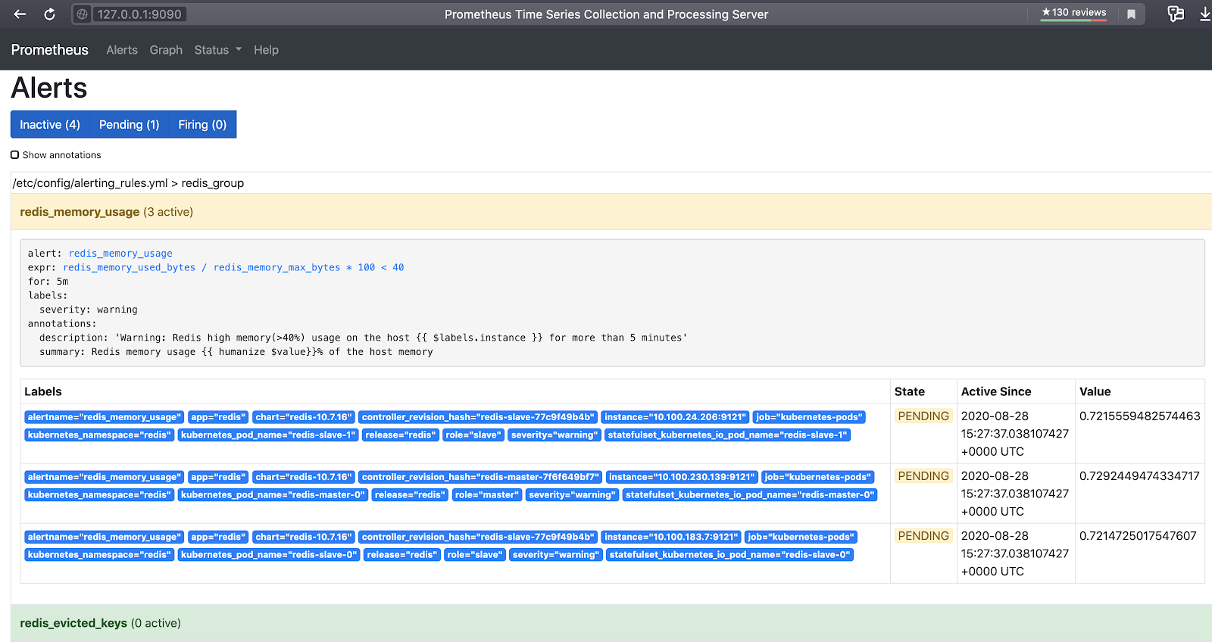Toggle the Inactive (4) filter
Viewport: 1212px width, 642px height.
point(50,125)
